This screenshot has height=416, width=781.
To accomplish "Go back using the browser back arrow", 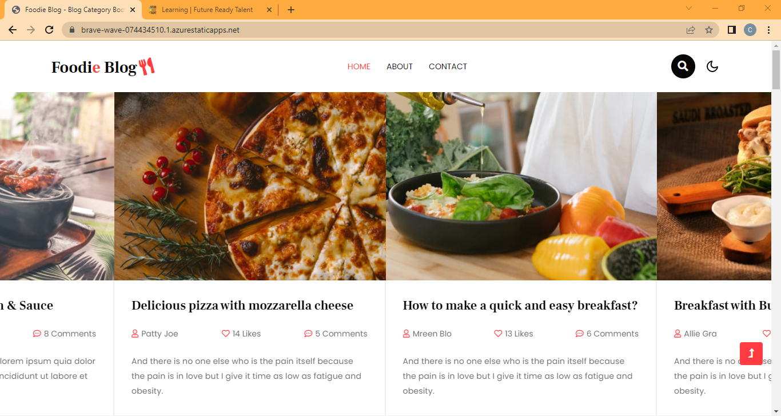I will pos(12,30).
